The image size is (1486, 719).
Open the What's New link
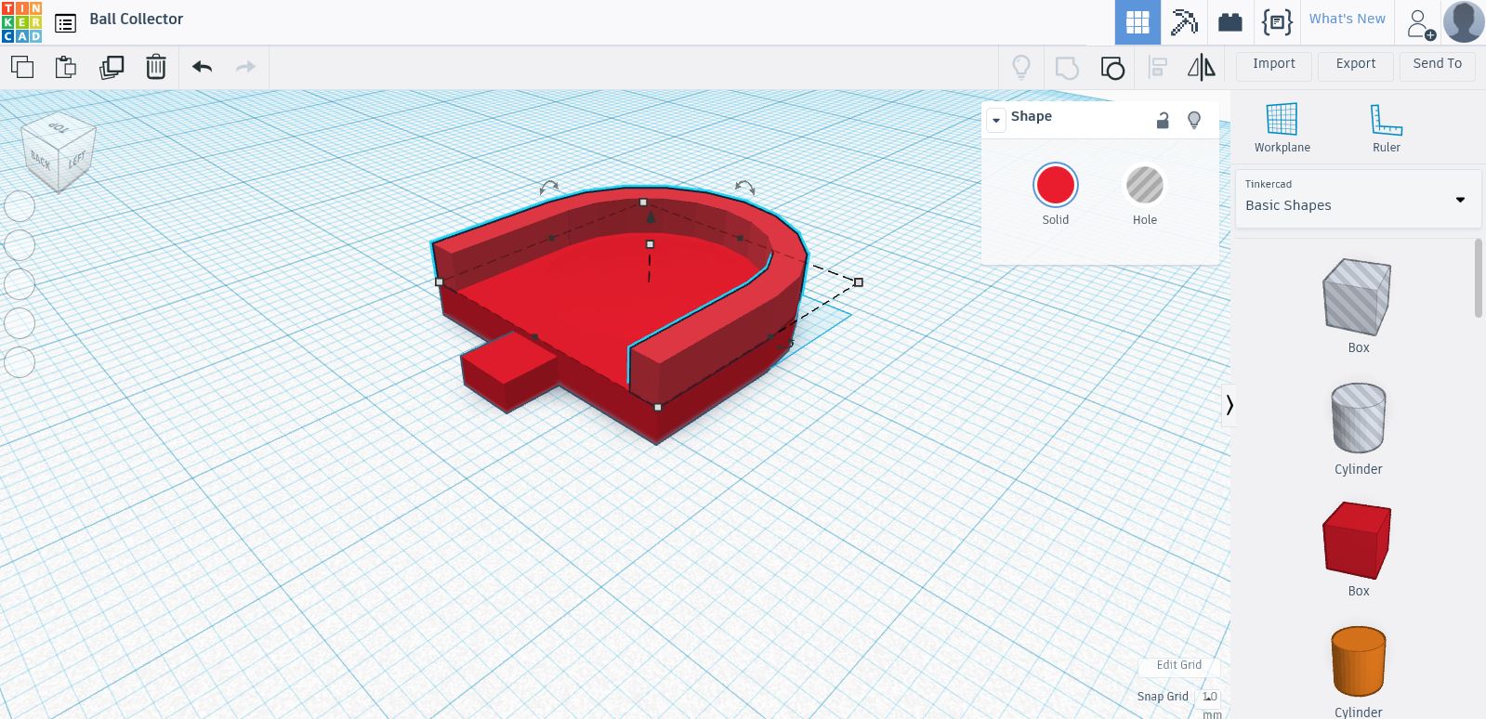[x=1347, y=19]
